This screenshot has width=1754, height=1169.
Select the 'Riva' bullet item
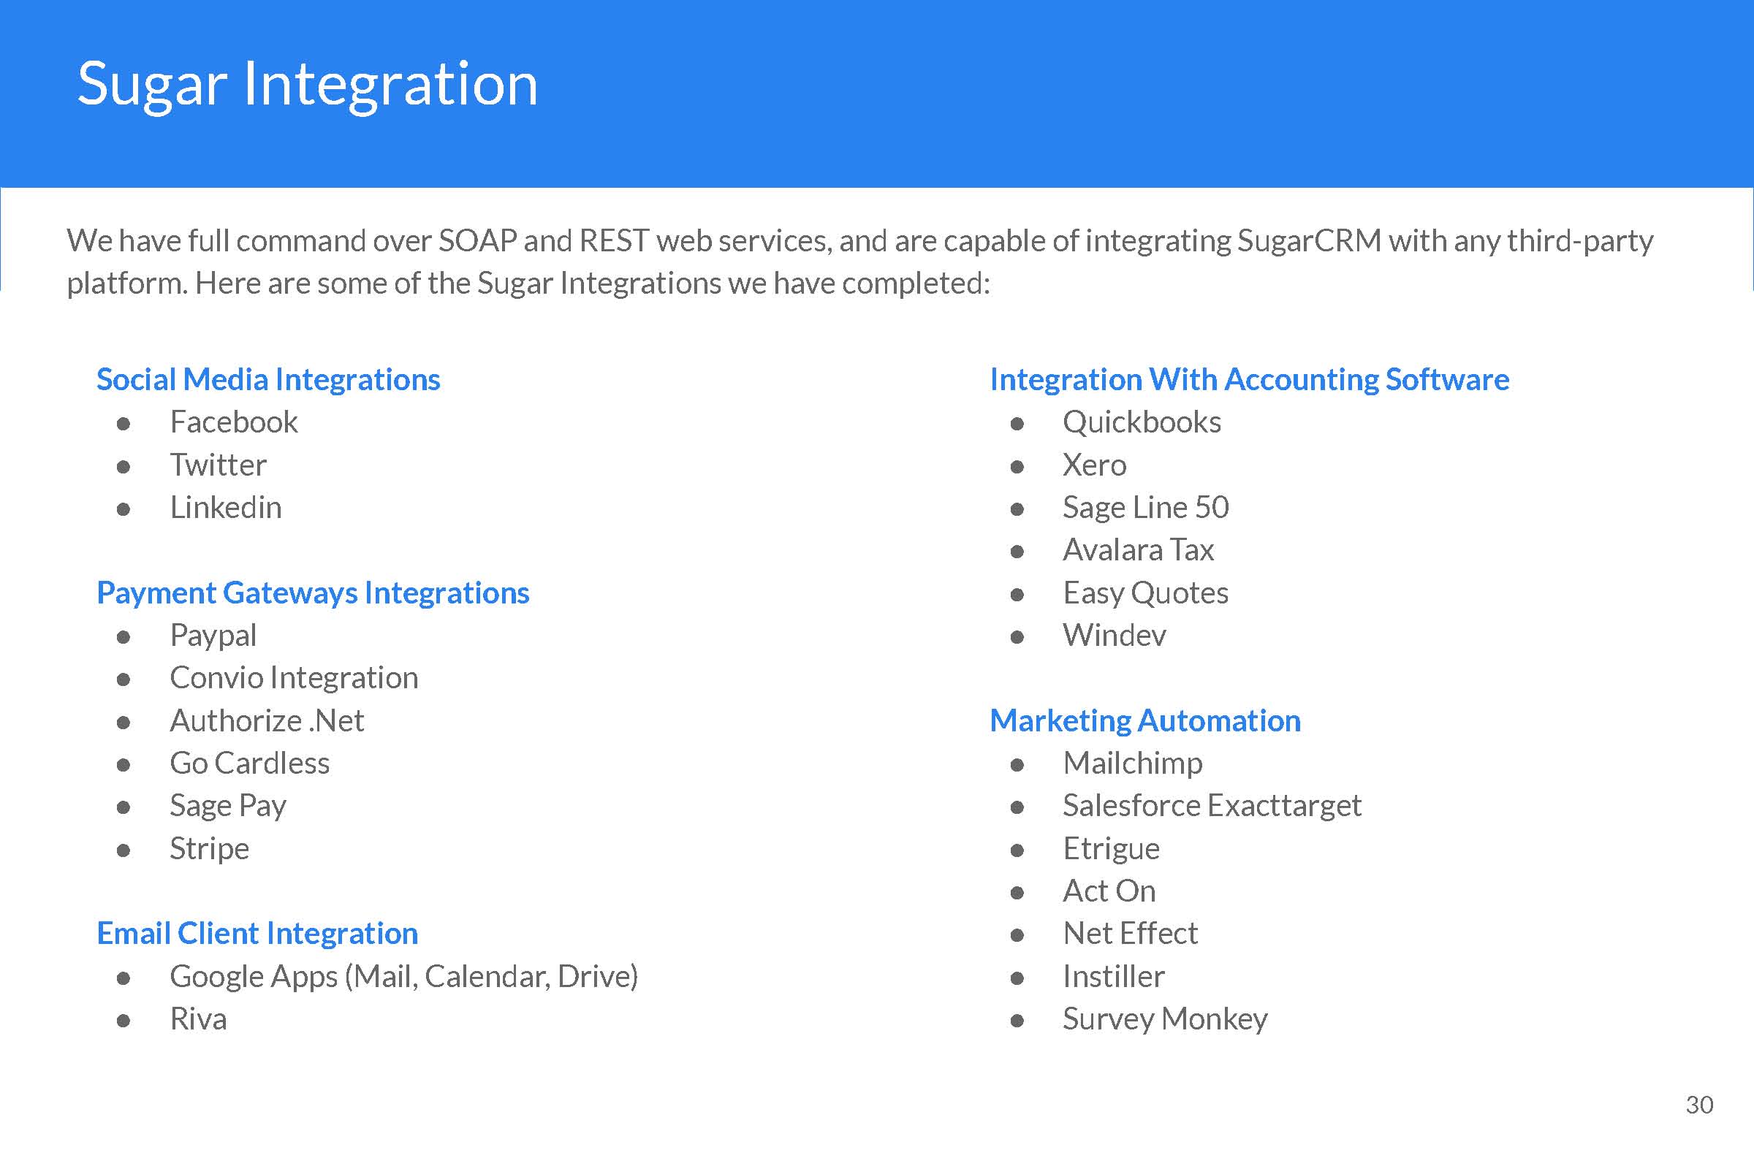point(197,1019)
